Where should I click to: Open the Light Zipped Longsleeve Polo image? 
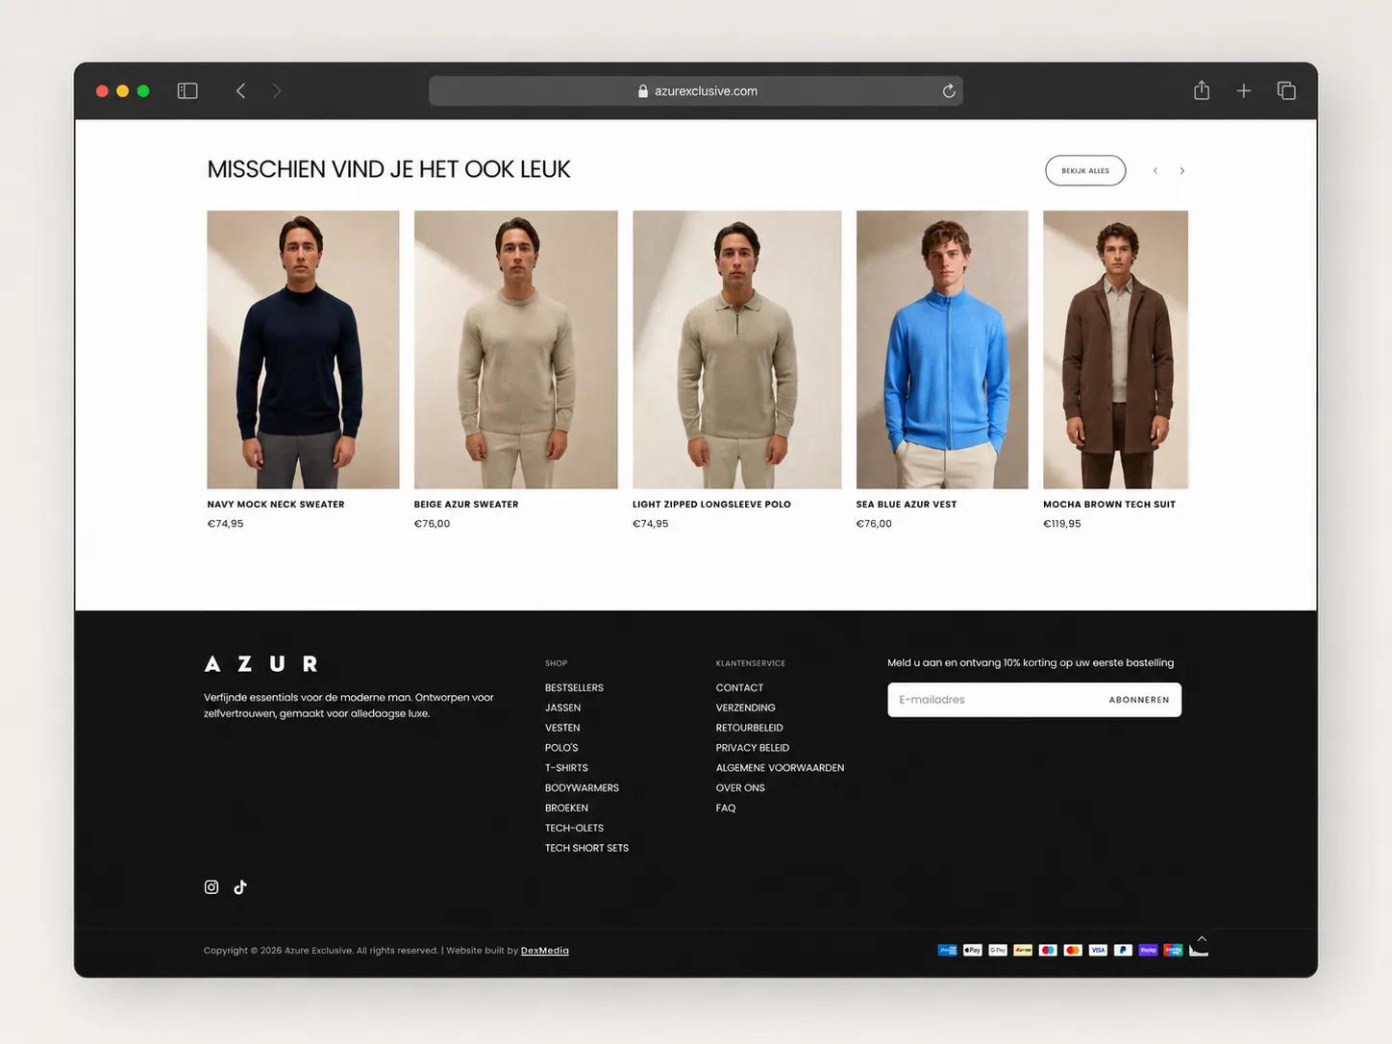pyautogui.click(x=737, y=350)
